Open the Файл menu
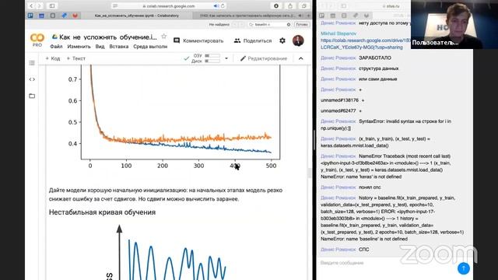The height and width of the screenshot is (280, 498). coord(56,47)
